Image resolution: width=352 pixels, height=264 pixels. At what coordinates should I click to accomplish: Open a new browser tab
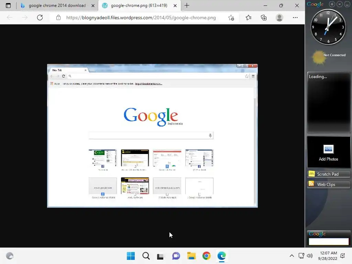187,5
